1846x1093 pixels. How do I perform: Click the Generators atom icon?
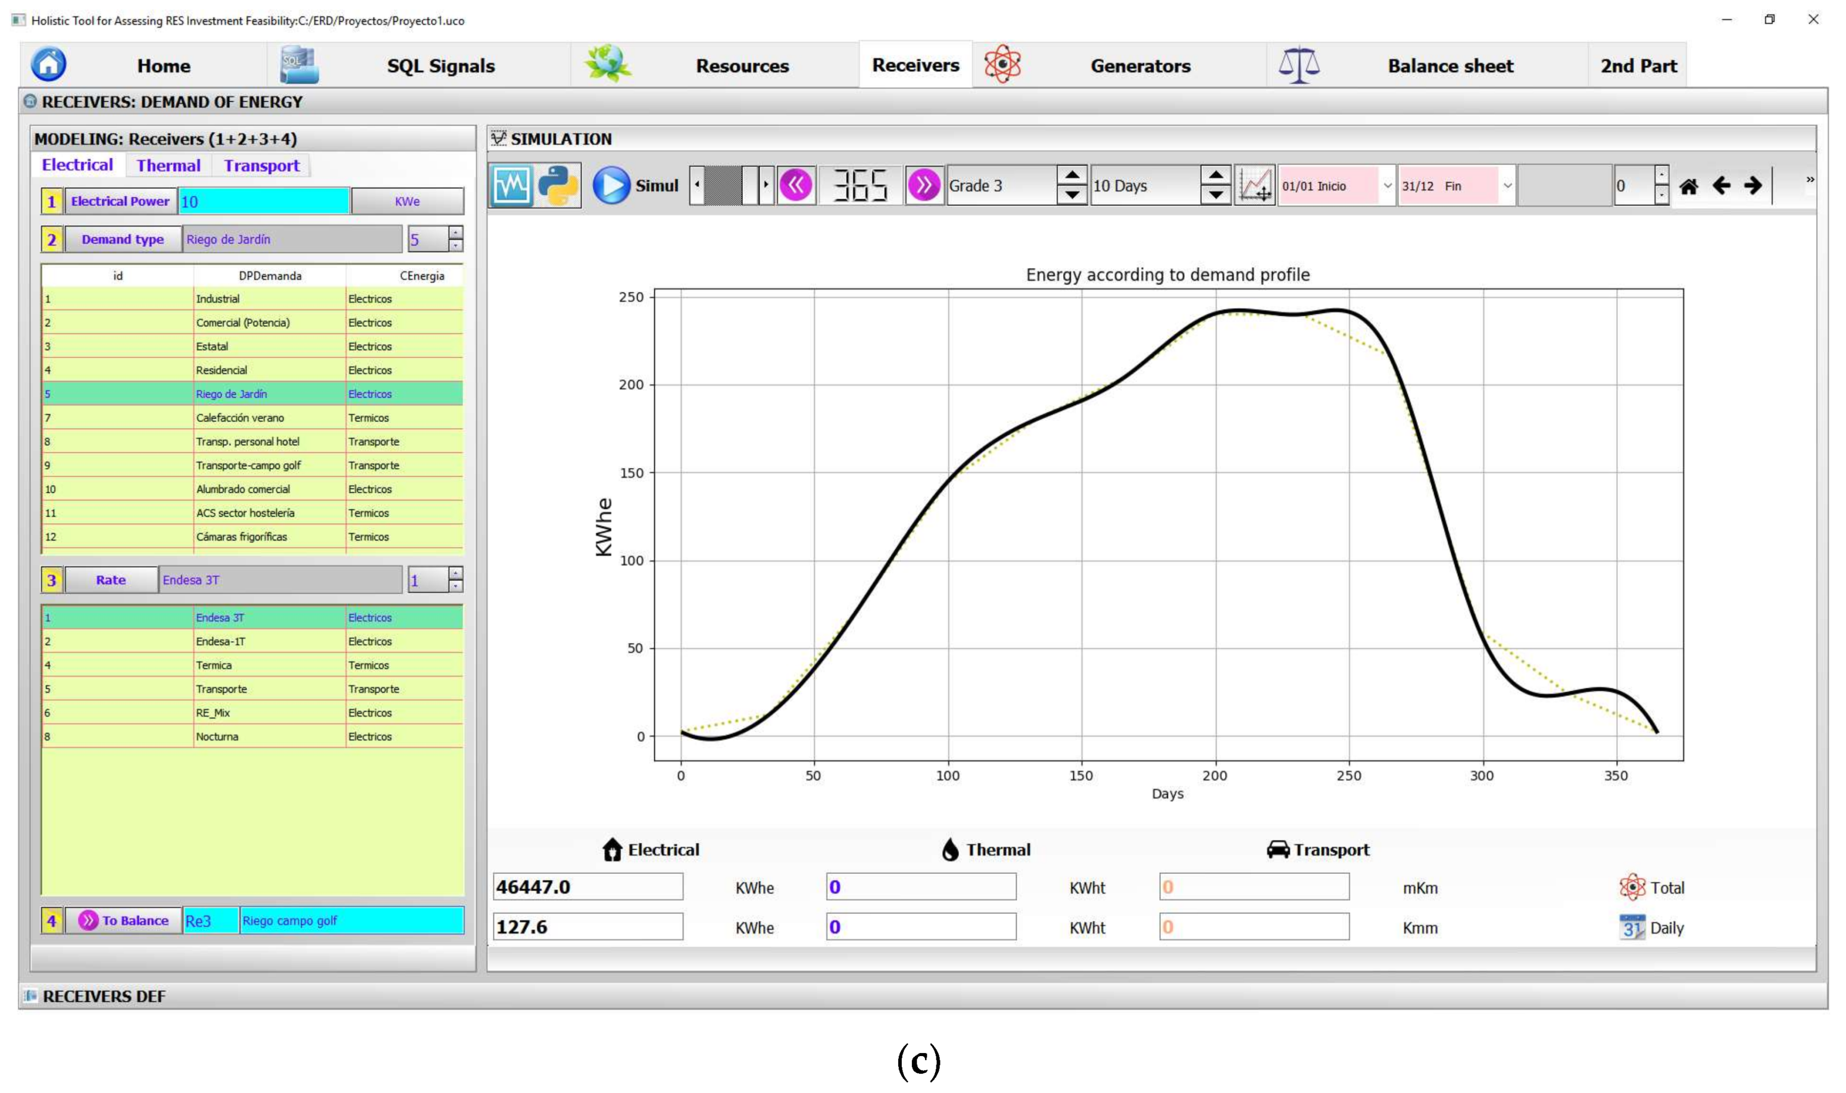[x=1002, y=65]
